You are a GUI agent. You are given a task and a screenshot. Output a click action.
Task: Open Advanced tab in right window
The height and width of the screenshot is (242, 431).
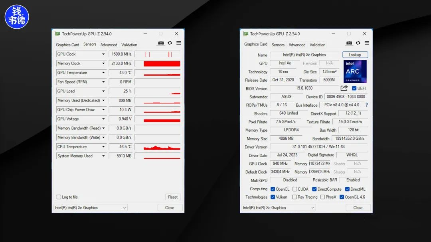297,45
